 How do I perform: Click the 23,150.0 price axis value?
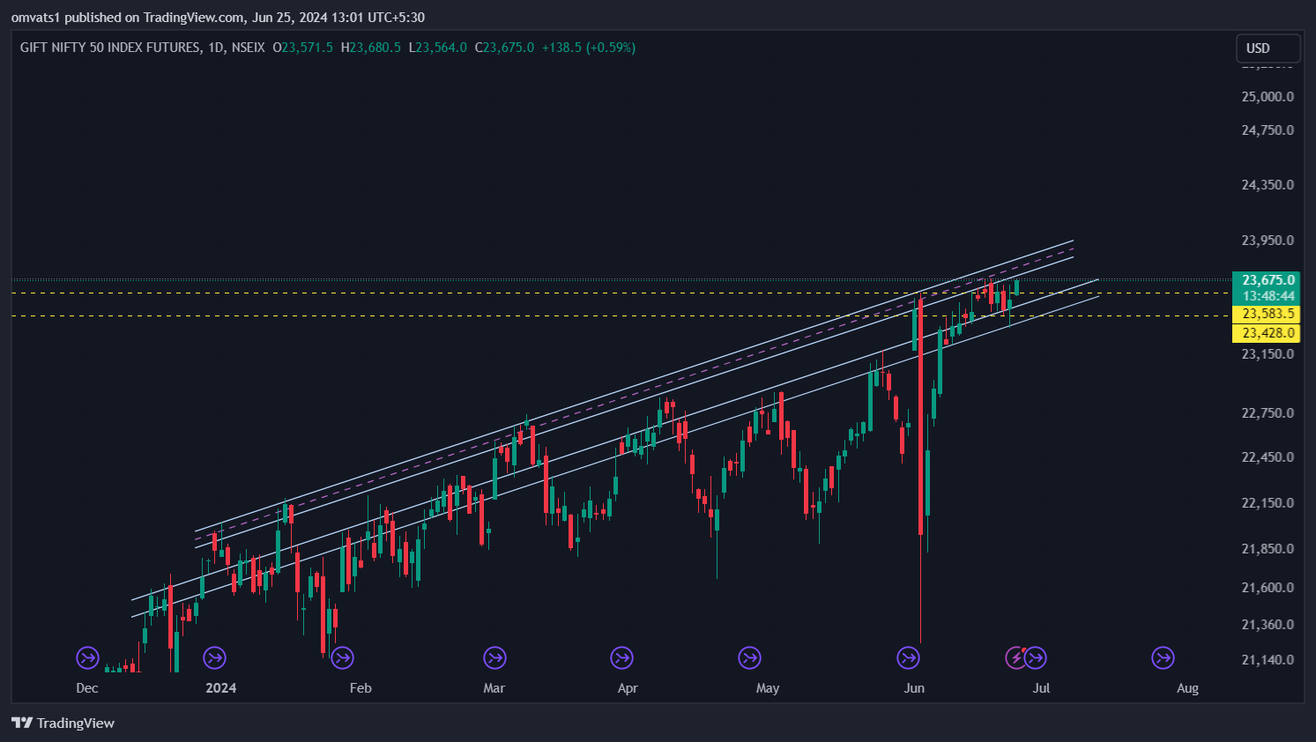coord(1268,354)
